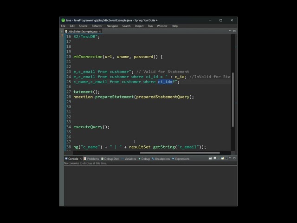Screen dimensions: 297x223
Task: Click executeQuery() on line 34
Action: point(91,127)
